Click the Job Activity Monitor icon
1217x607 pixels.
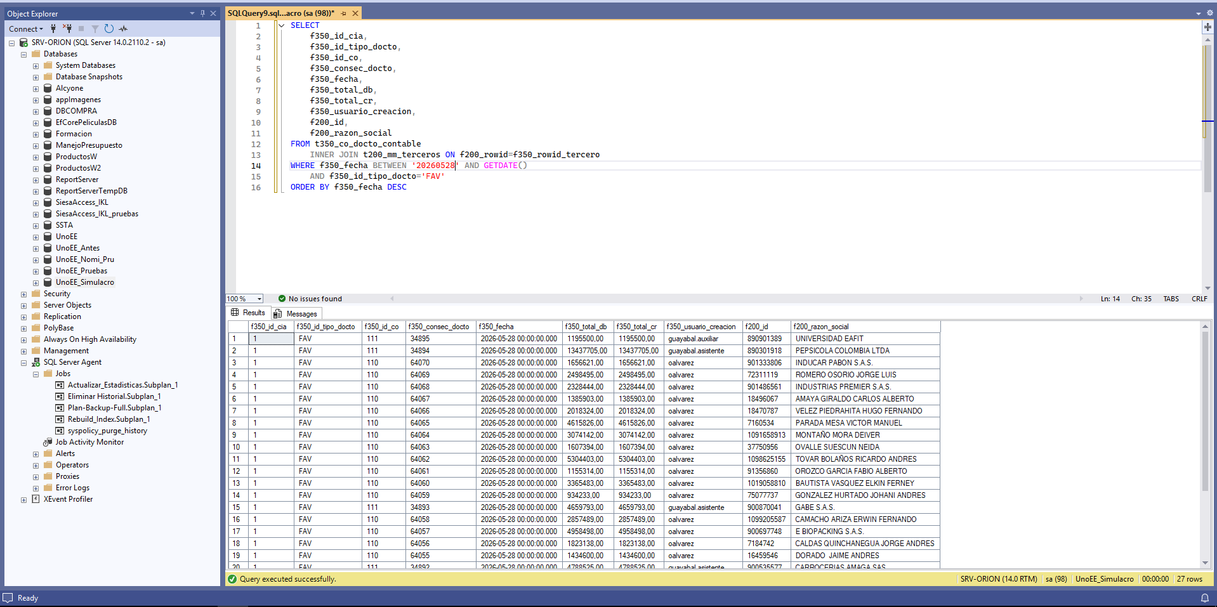(x=48, y=442)
